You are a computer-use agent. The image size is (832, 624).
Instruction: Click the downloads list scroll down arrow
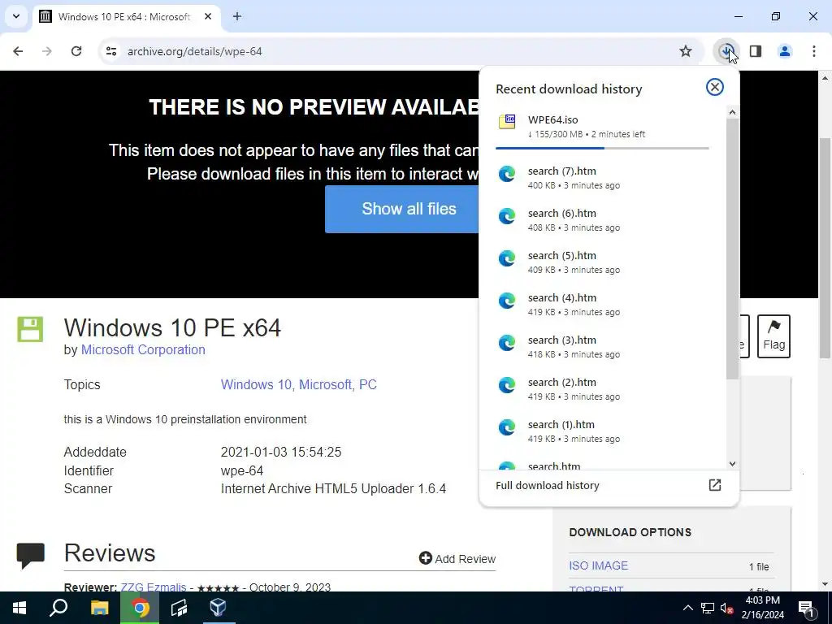(732, 464)
